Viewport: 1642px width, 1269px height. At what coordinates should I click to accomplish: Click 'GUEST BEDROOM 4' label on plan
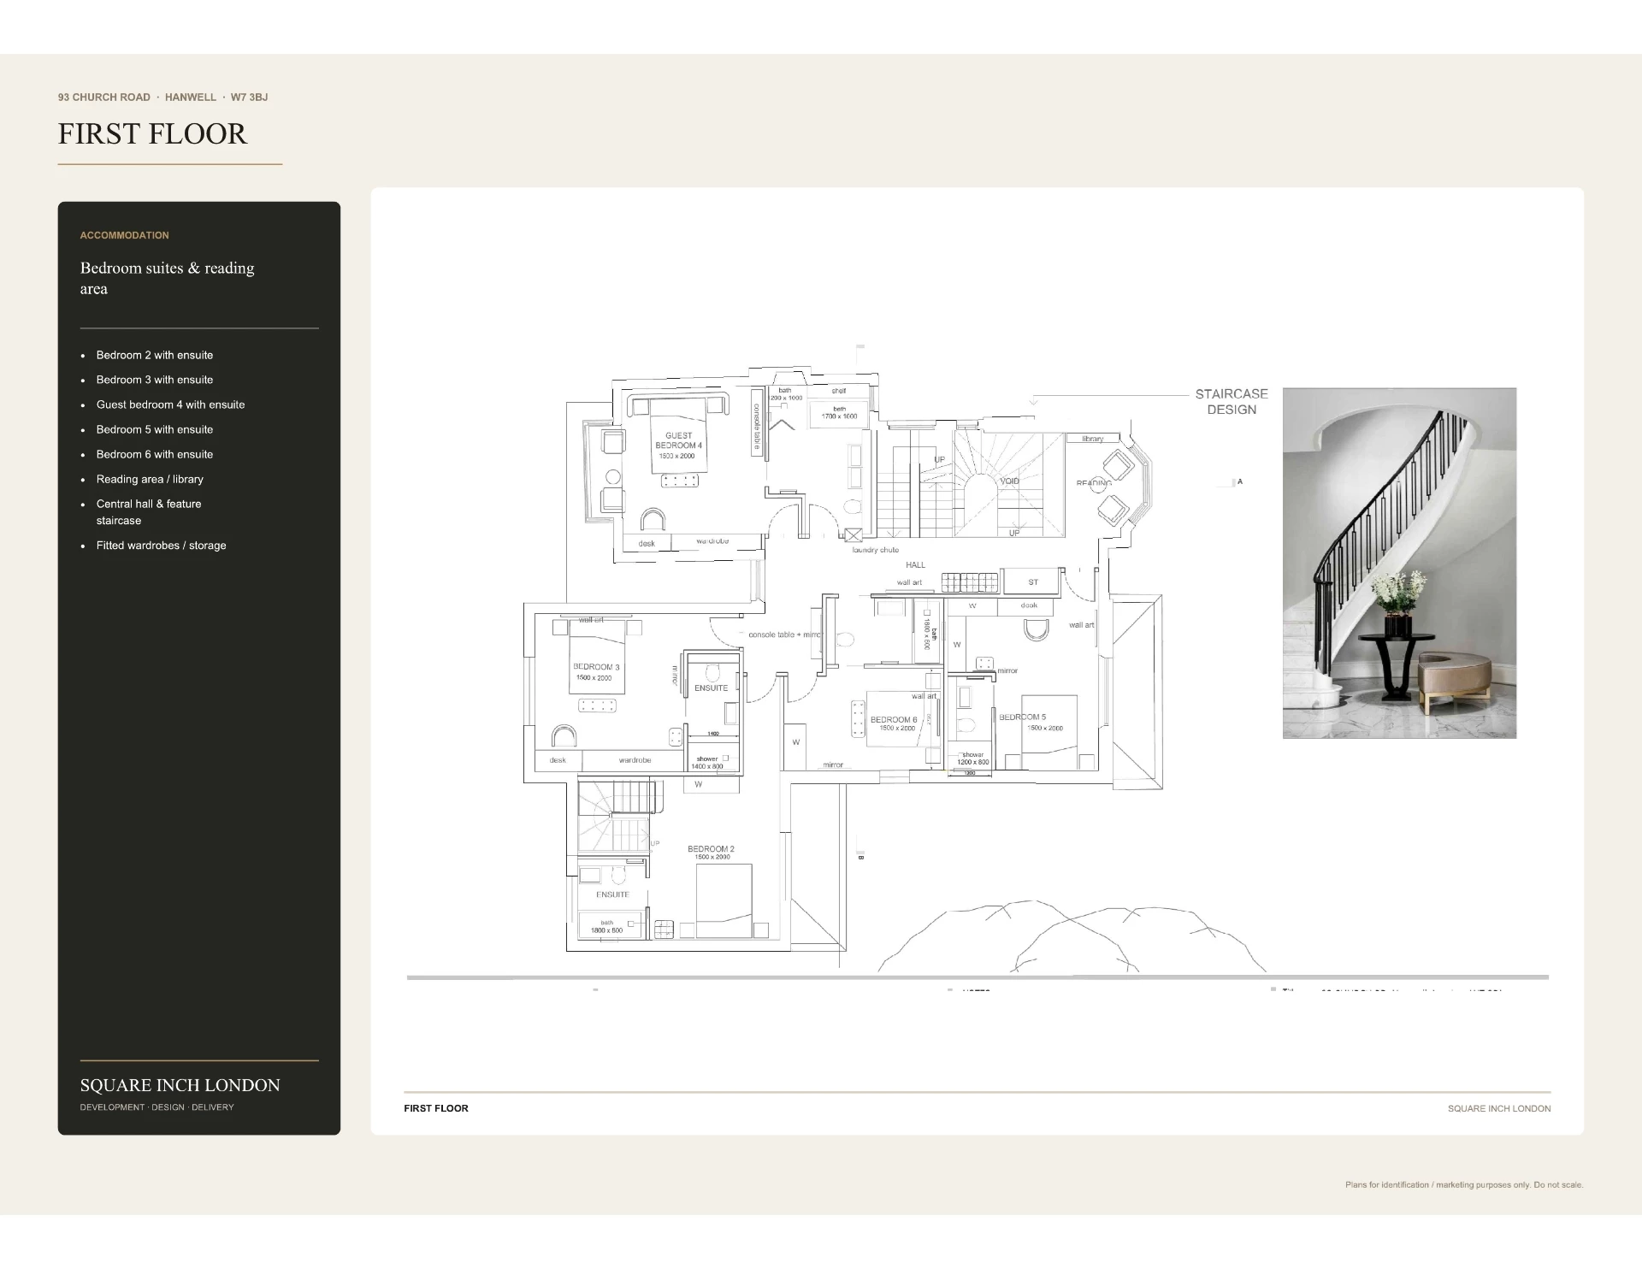679,440
